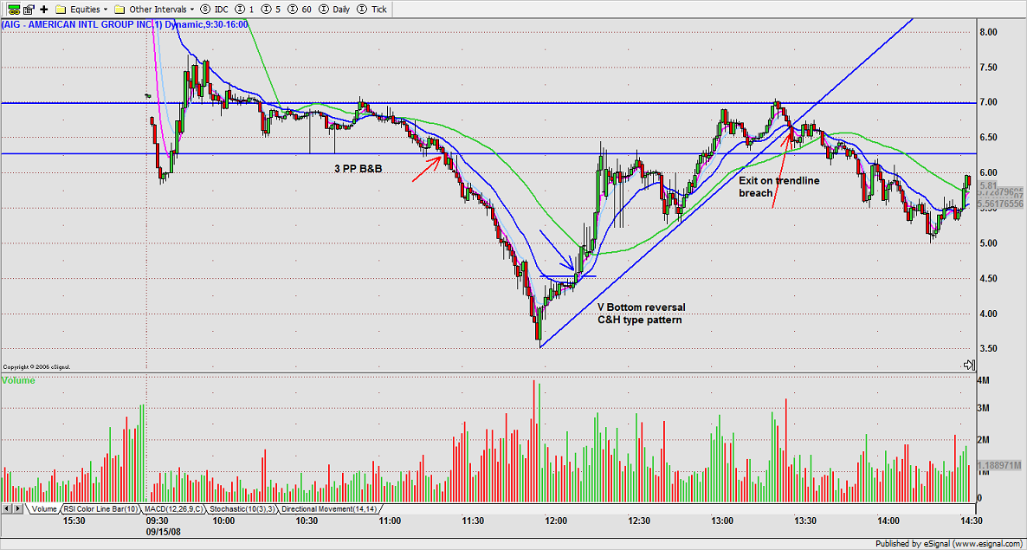
Task: Switch to the 60 minute interval
Action: tap(300, 10)
